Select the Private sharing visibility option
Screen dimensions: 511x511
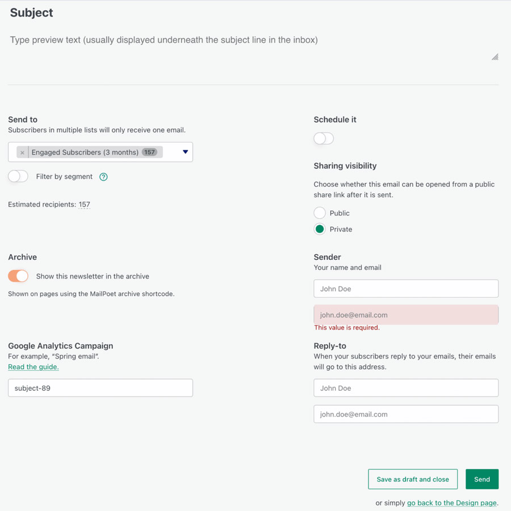coord(320,229)
